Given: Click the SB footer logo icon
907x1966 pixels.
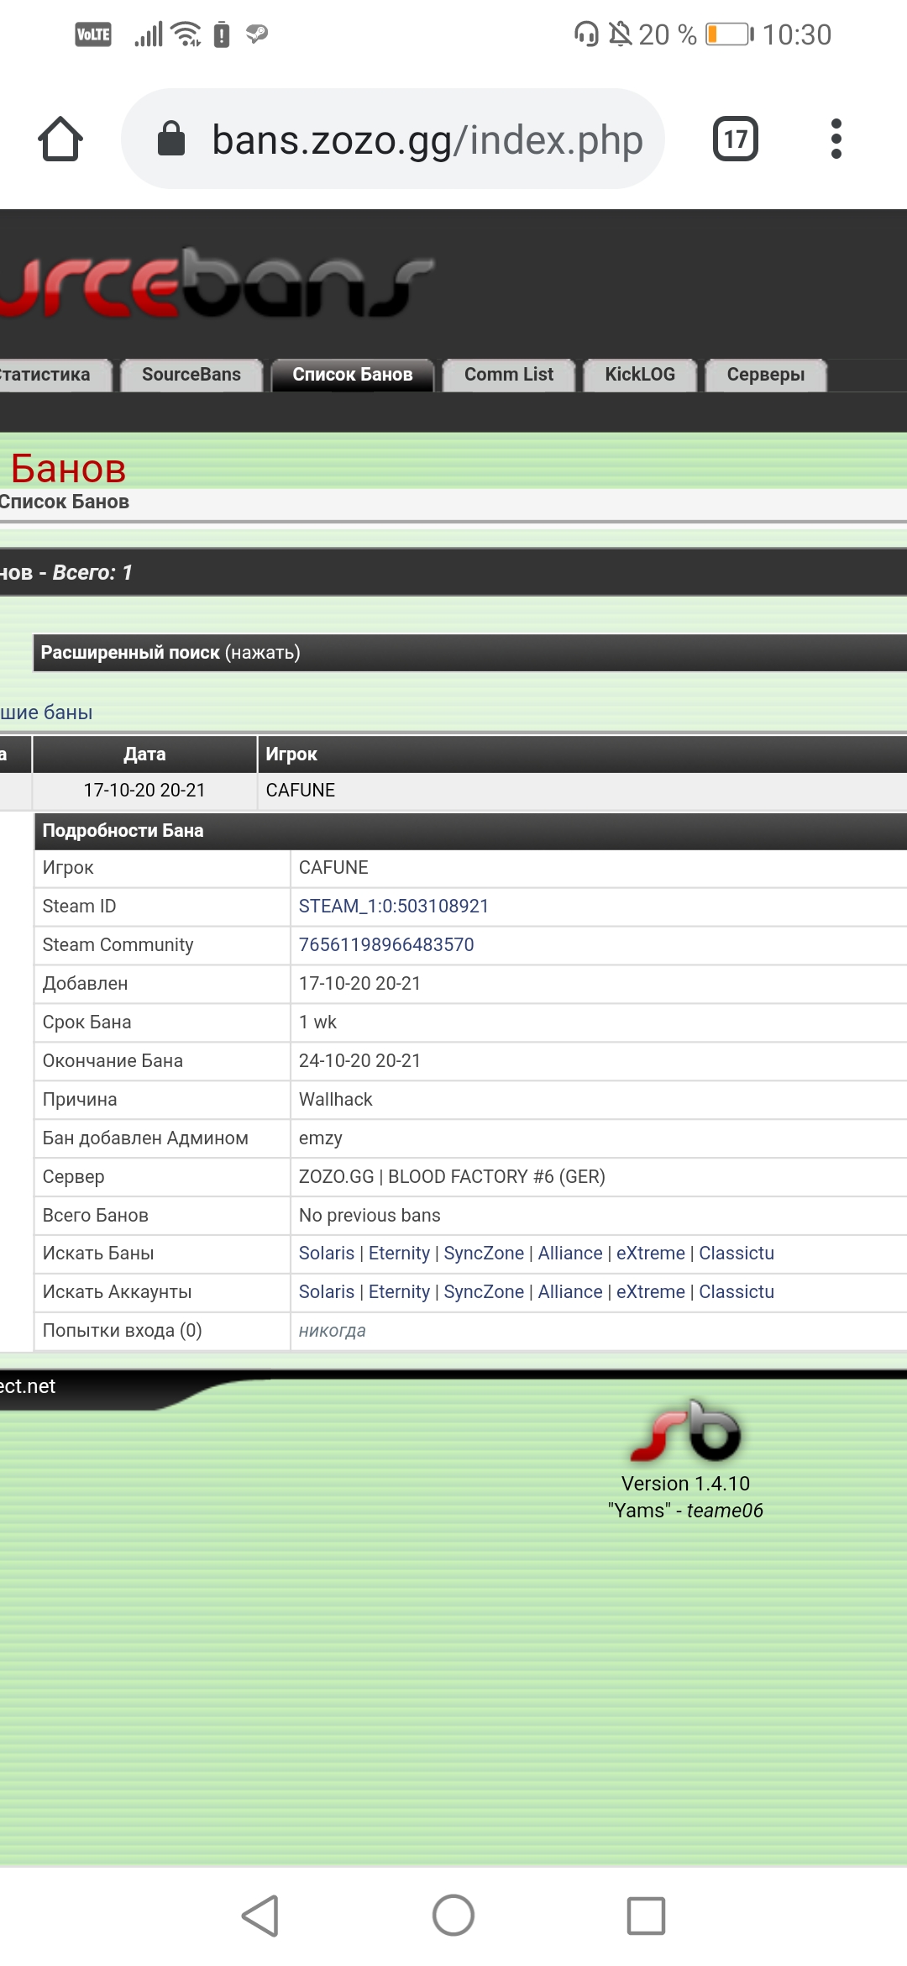Looking at the screenshot, I should tap(686, 1430).
